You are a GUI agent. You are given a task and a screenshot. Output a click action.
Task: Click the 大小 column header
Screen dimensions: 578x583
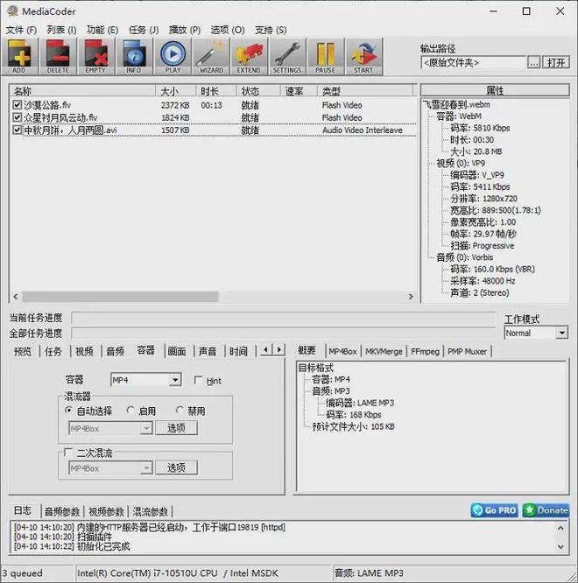[175, 91]
